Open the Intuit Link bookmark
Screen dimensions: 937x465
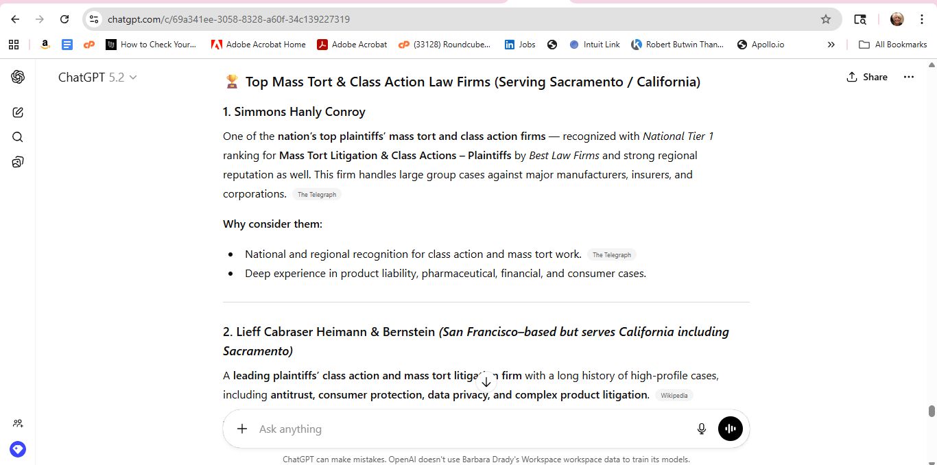click(594, 45)
